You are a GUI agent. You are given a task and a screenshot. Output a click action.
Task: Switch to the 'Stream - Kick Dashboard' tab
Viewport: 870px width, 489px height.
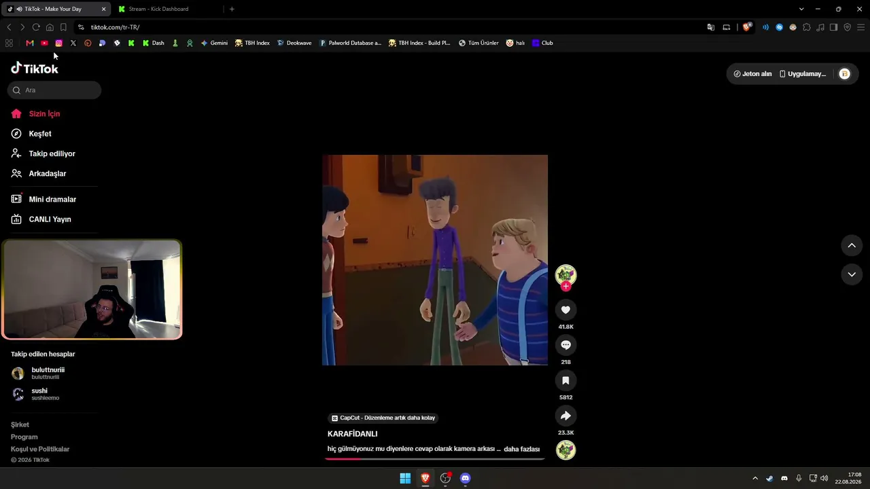pos(167,9)
